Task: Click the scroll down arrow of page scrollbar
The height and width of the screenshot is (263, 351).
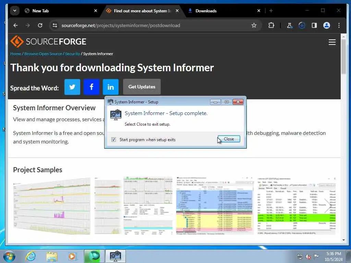Action: point(343,240)
